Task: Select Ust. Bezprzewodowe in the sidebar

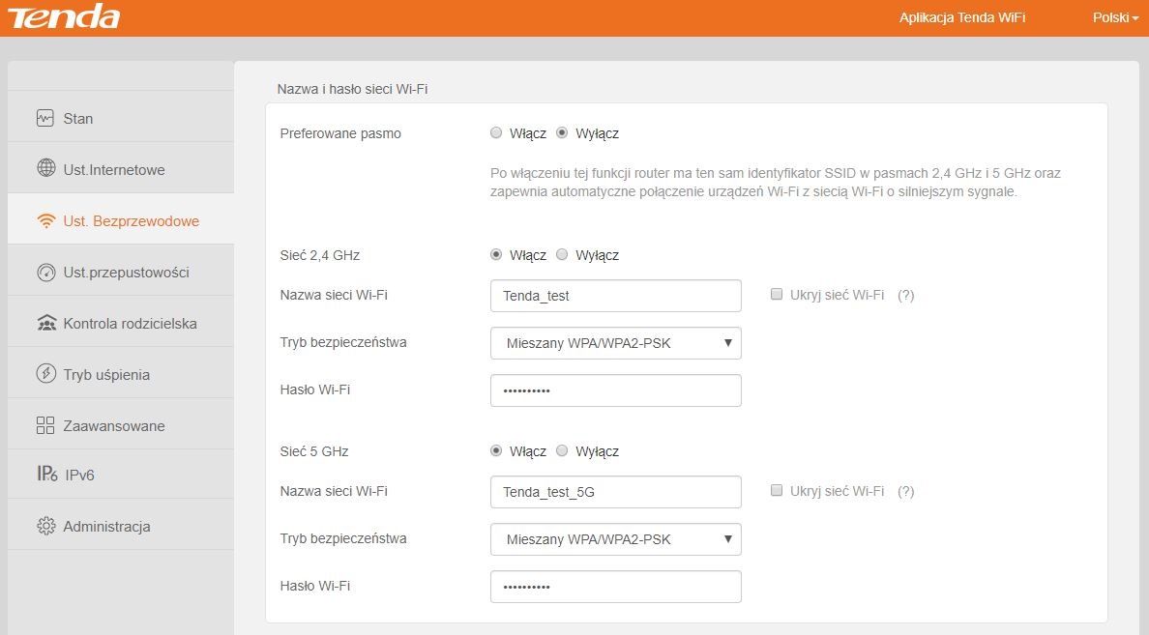Action: tap(121, 219)
